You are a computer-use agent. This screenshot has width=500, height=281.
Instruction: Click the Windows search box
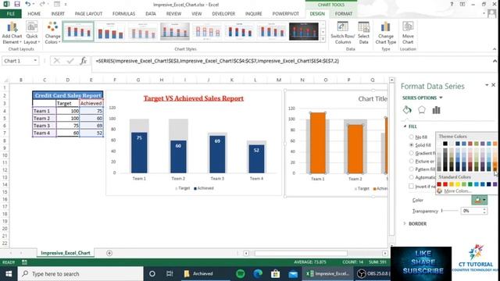click(x=80, y=274)
